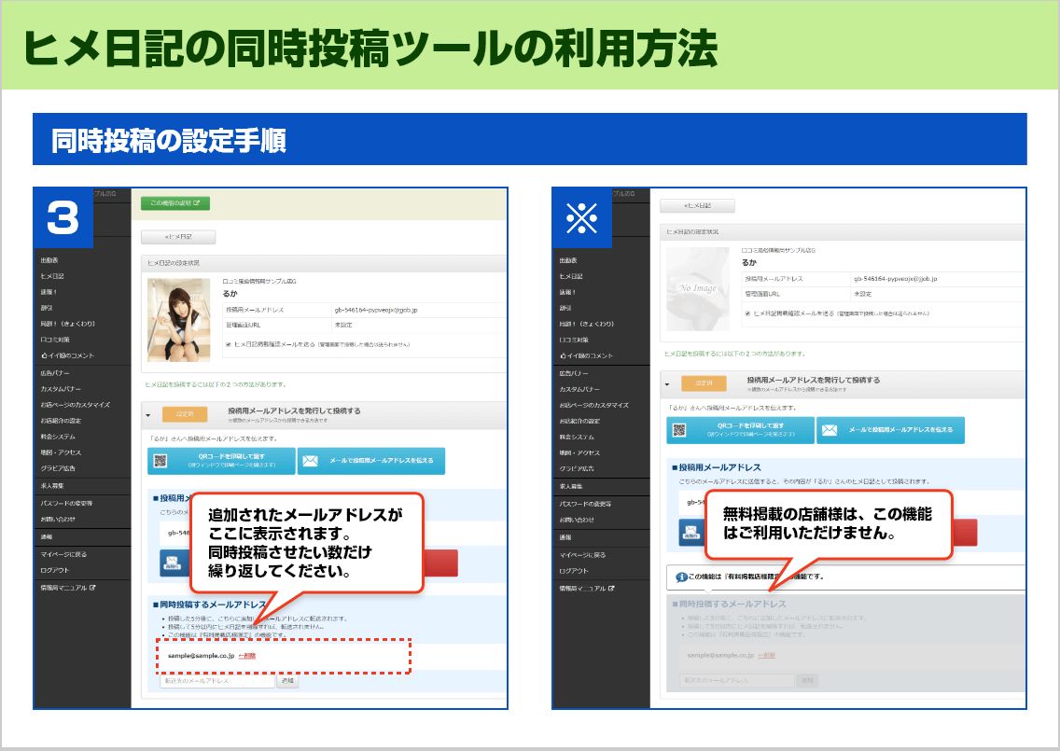The height and width of the screenshot is (751, 1060).
Task: Select ログアウト in the step 3 sidebar
Action: point(54,570)
